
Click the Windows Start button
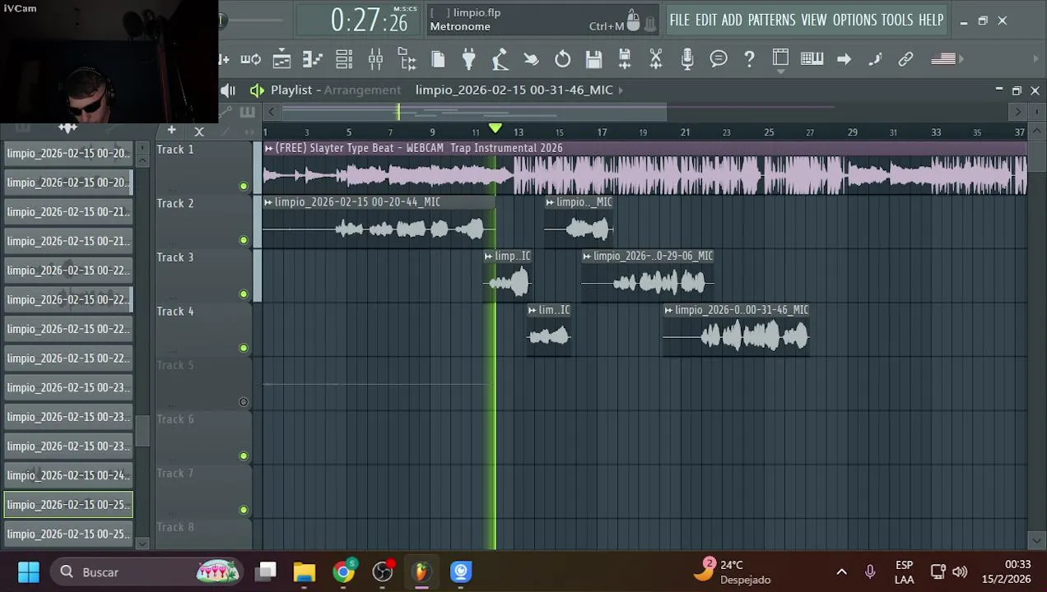[29, 572]
